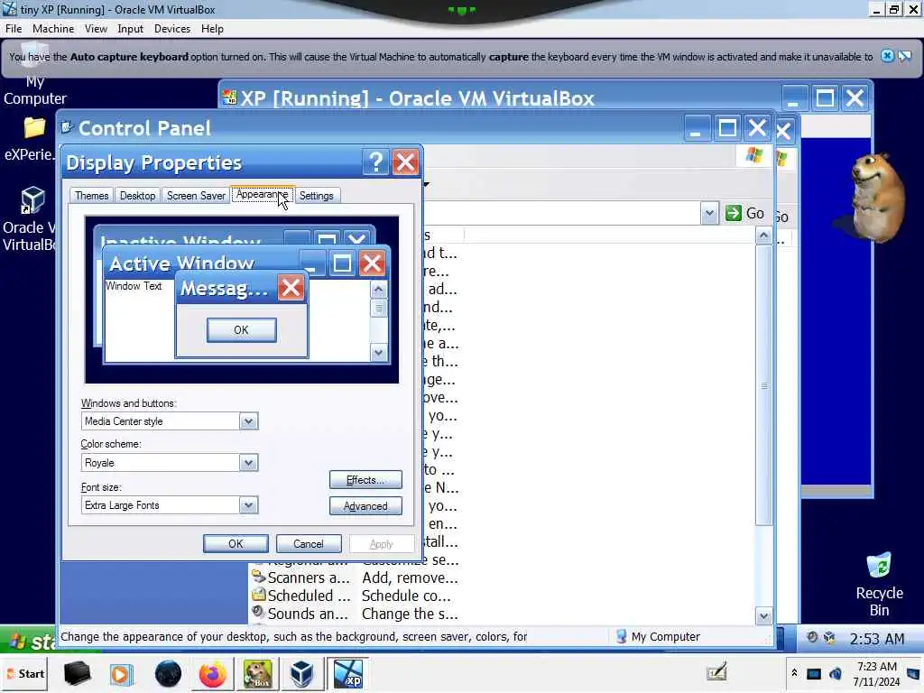The image size is (924, 693).
Task: Click the Control Panel title bar icon
Action: click(x=67, y=127)
